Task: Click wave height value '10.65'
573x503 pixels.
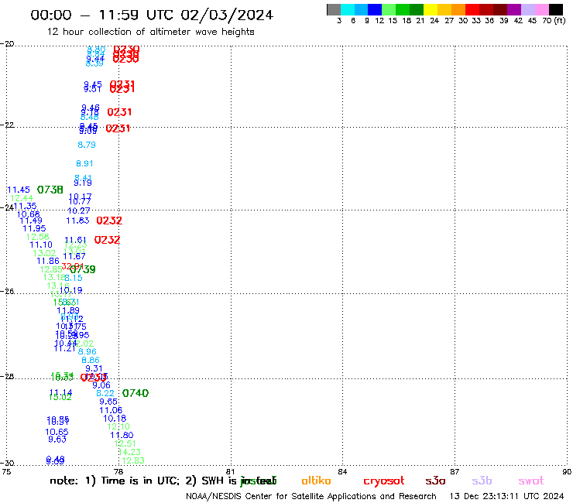Action: (x=57, y=433)
